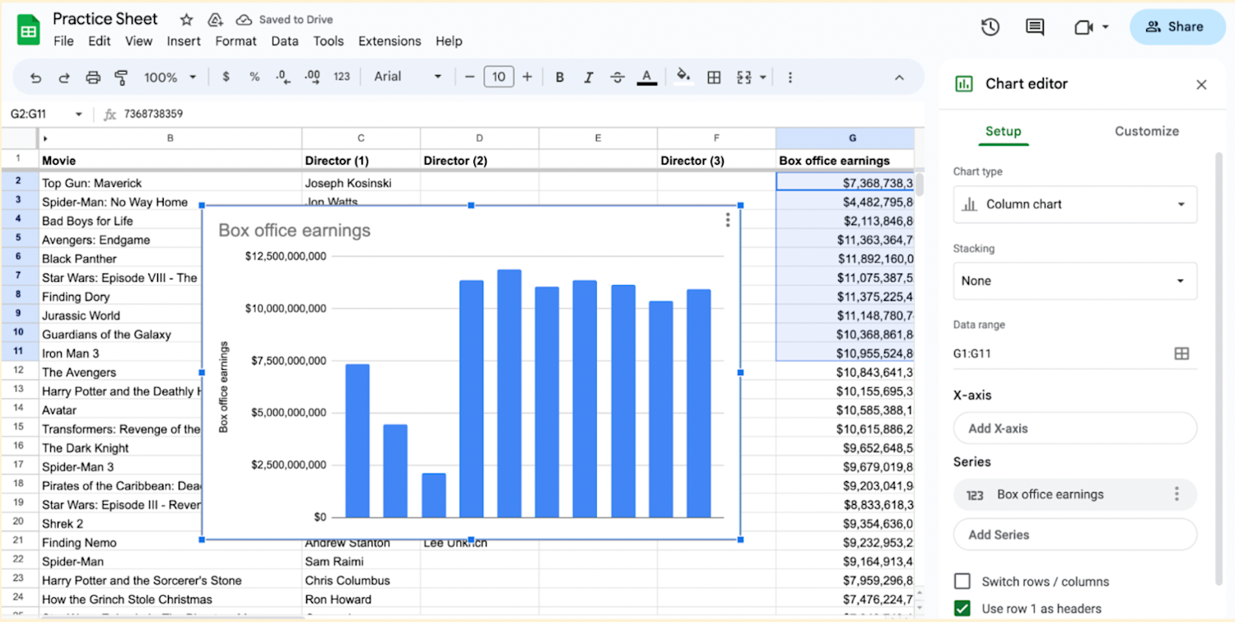Viewport: 1235px width, 622px height.
Task: Open Meet call dropdown arrow
Action: [1105, 27]
